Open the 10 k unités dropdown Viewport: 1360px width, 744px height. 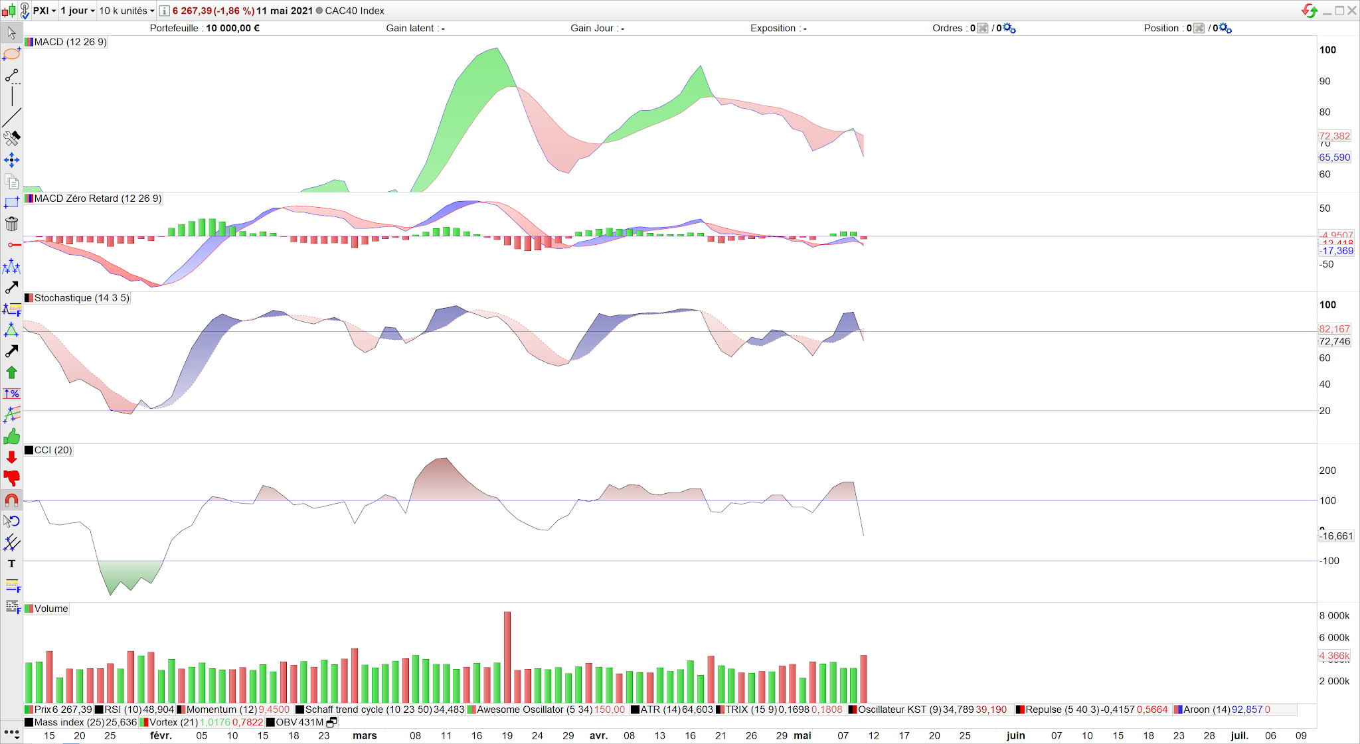(x=127, y=11)
